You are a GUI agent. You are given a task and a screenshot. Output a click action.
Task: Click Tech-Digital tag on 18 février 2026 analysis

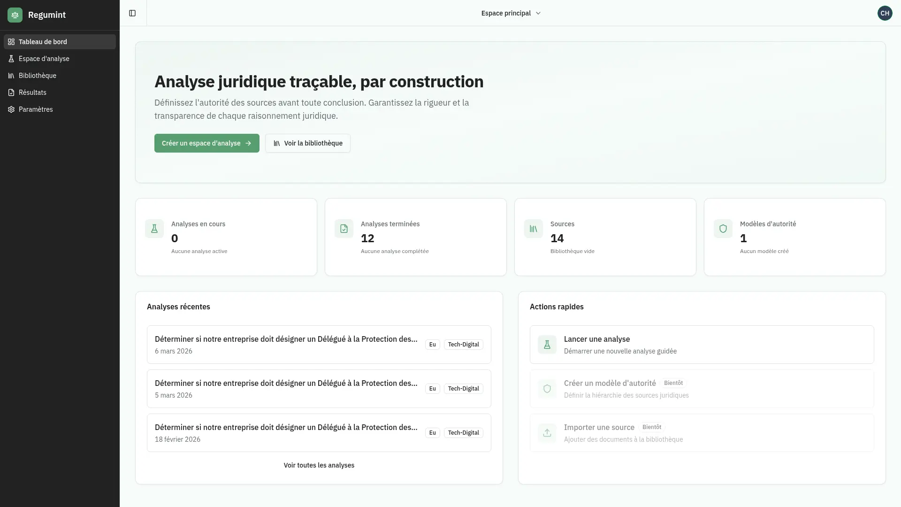(x=464, y=433)
